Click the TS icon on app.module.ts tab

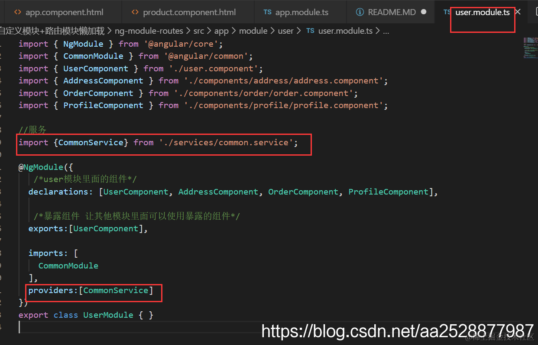(268, 12)
